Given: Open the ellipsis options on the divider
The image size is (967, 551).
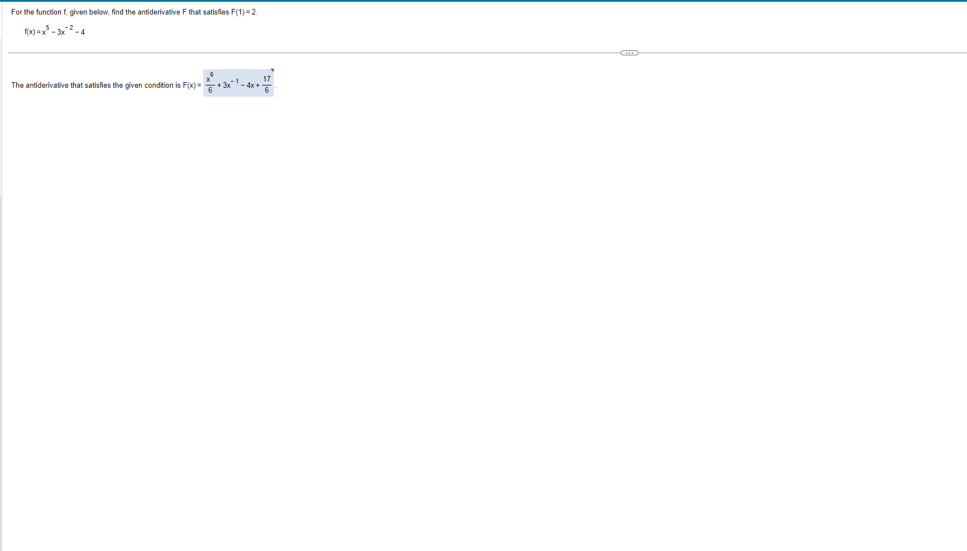Looking at the screenshot, I should click(x=629, y=53).
